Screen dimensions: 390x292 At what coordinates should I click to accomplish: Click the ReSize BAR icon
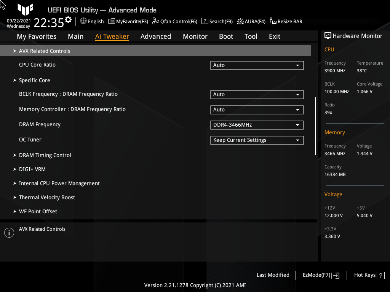click(x=273, y=21)
